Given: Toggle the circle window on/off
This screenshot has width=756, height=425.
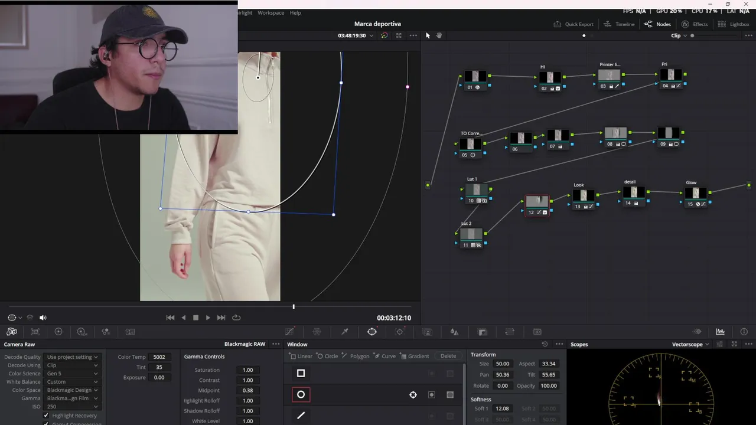Looking at the screenshot, I should tap(301, 394).
